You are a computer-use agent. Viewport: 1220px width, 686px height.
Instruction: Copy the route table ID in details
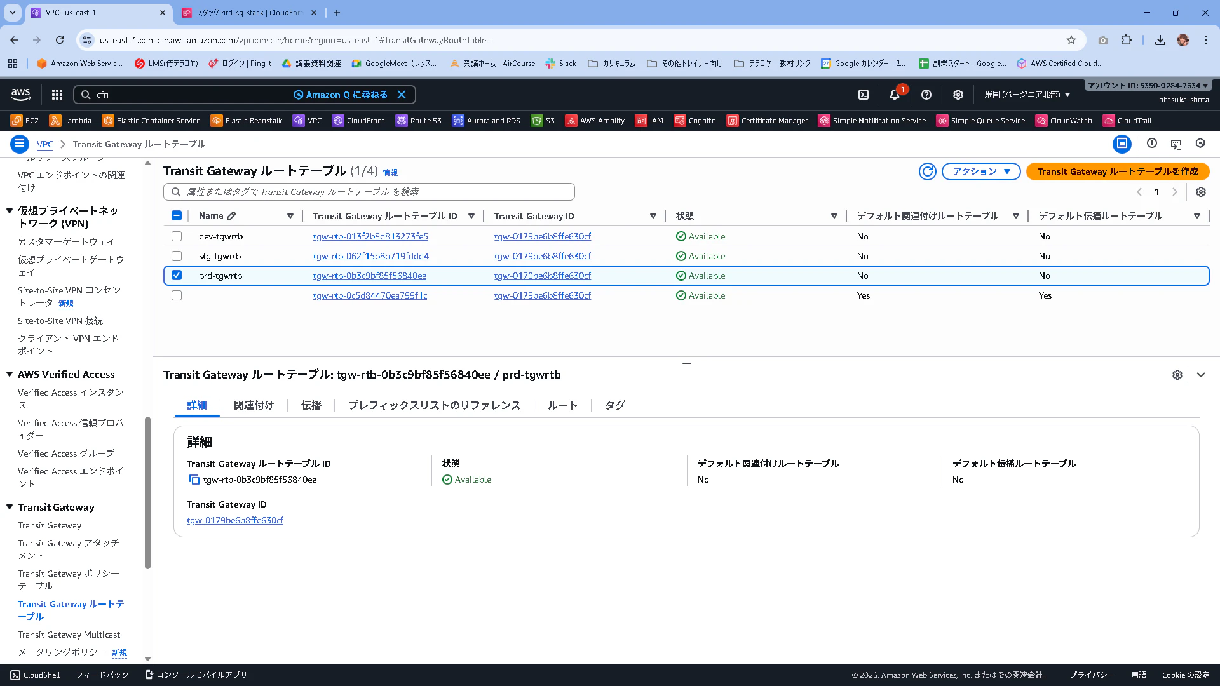(194, 480)
